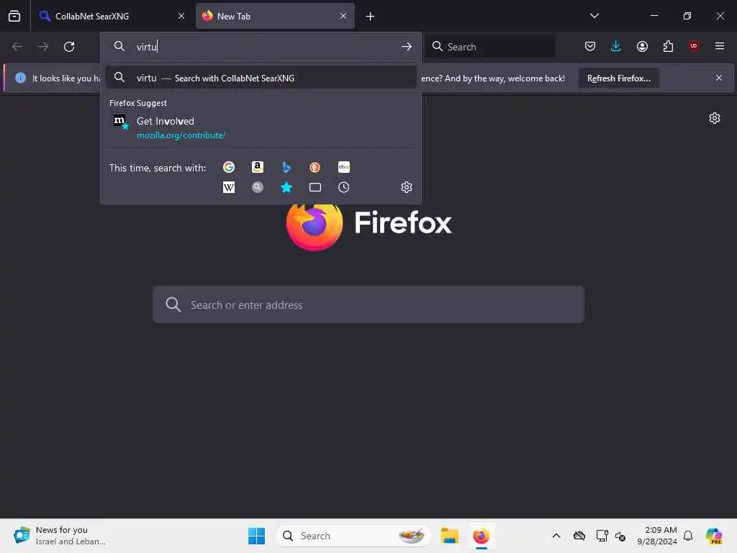Show hidden system tray icons

pos(556,536)
